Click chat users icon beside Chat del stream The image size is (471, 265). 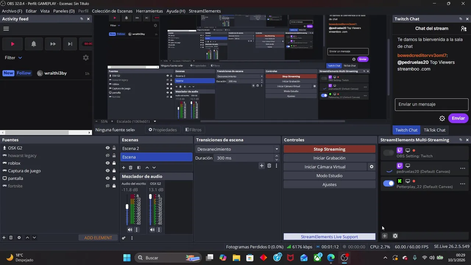point(464,28)
